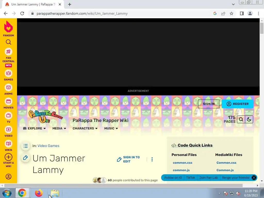Share this page icon
The width and height of the screenshot is (264, 198).
223,13
